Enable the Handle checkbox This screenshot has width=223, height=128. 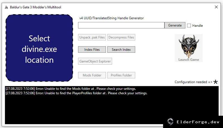(189, 25)
